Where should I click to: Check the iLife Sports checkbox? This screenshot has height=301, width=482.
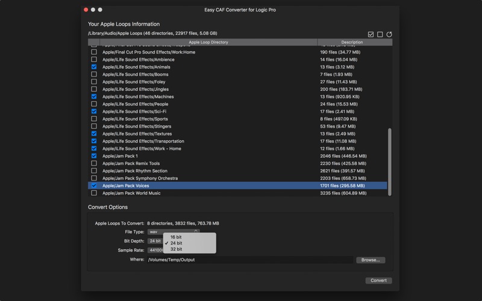pyautogui.click(x=94, y=119)
